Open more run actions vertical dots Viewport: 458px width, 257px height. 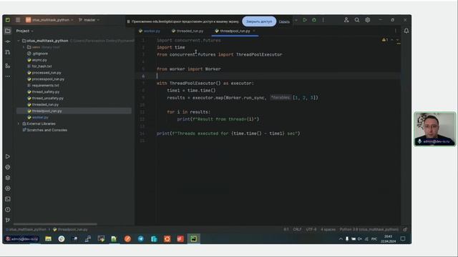(x=323, y=20)
